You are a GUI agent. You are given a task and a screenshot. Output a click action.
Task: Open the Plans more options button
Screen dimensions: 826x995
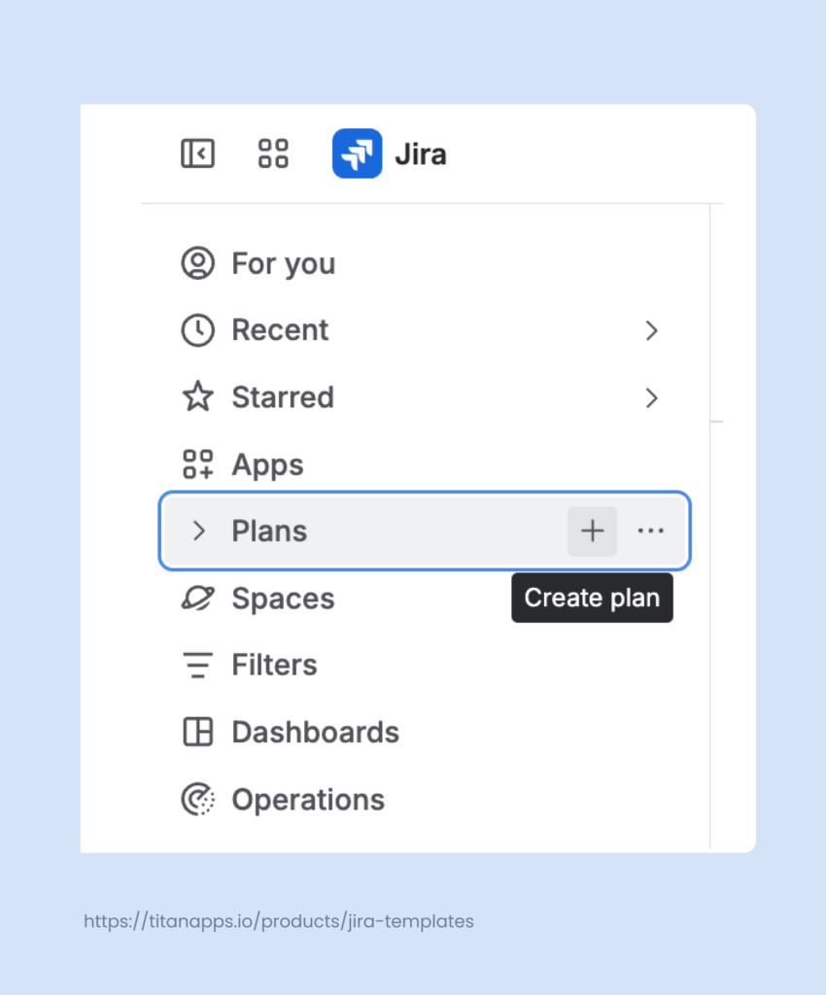650,531
